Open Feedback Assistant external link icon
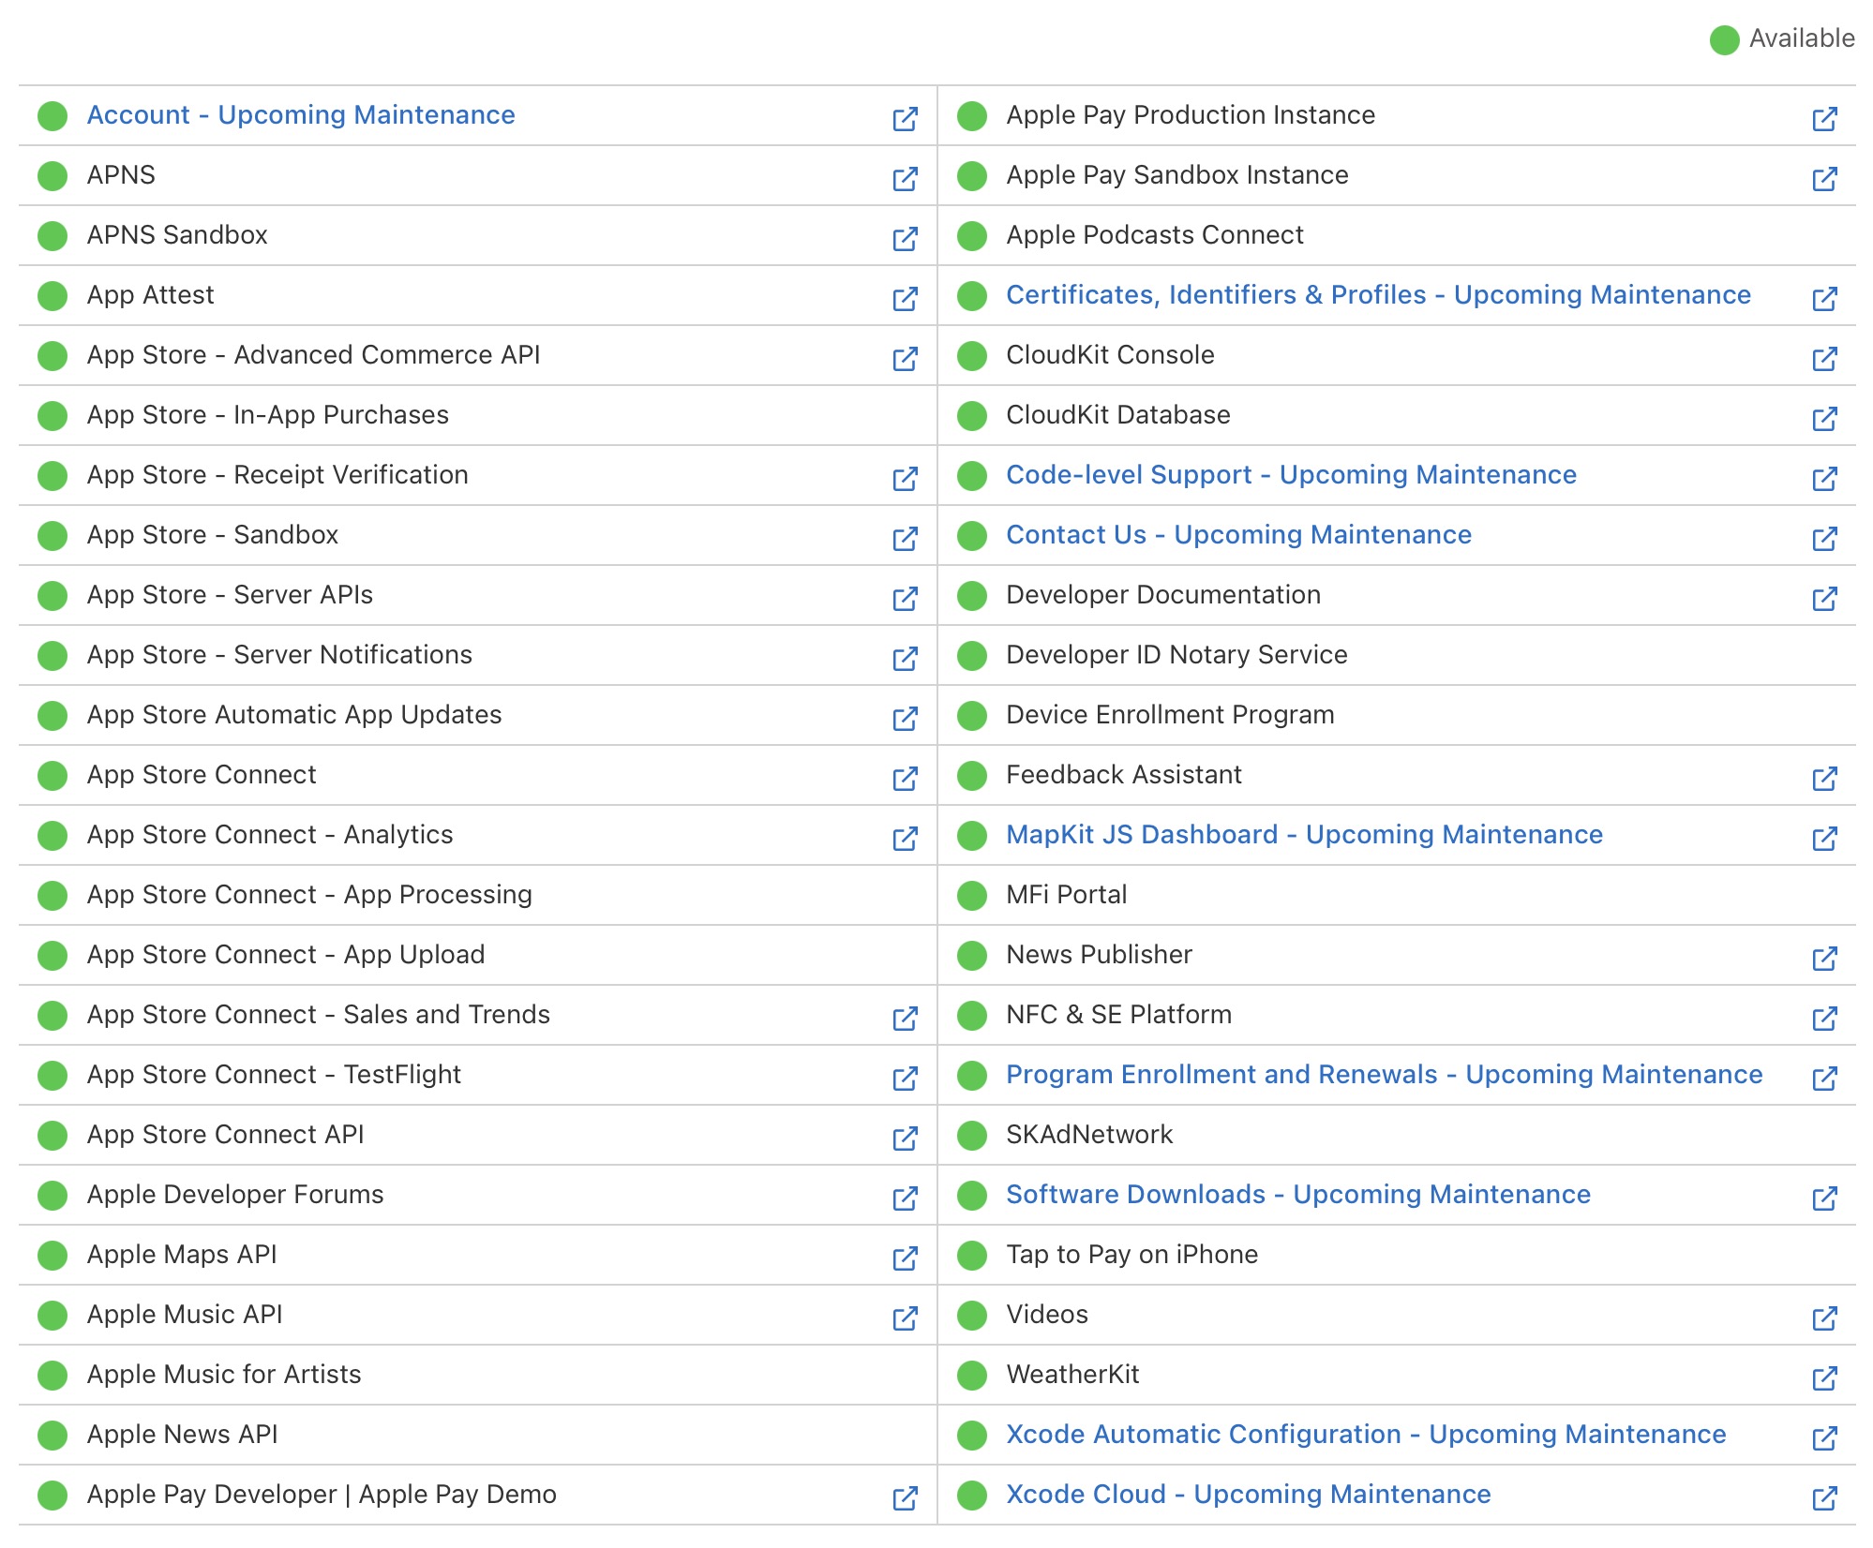Viewport: 1873px width, 1548px height. [x=1824, y=778]
